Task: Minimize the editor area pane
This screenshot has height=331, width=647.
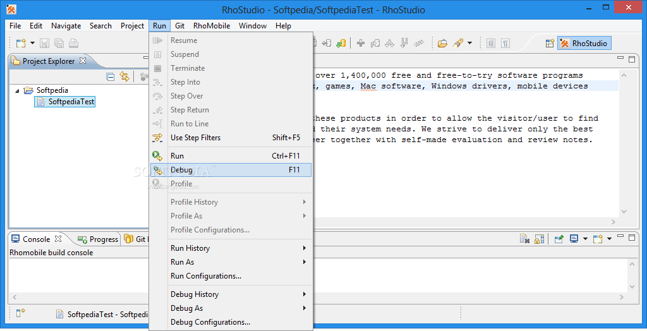Action: 620,59
